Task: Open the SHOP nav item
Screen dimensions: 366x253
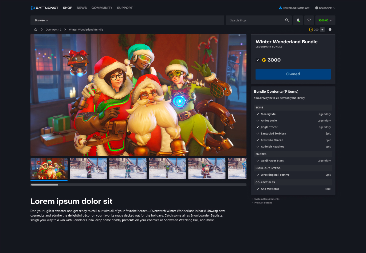Action: (67, 8)
